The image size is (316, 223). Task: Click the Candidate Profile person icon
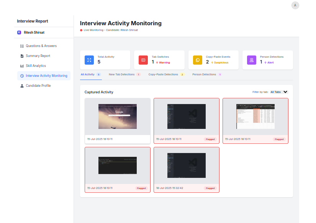[22, 86]
